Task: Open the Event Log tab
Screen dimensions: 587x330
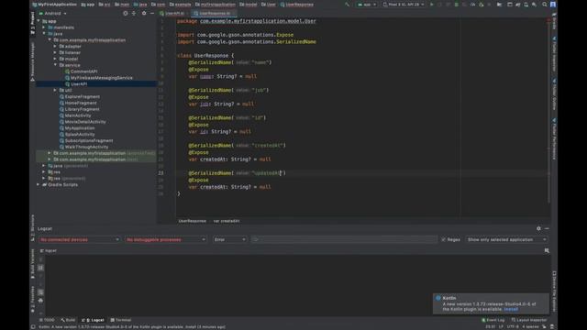Action: point(493,320)
